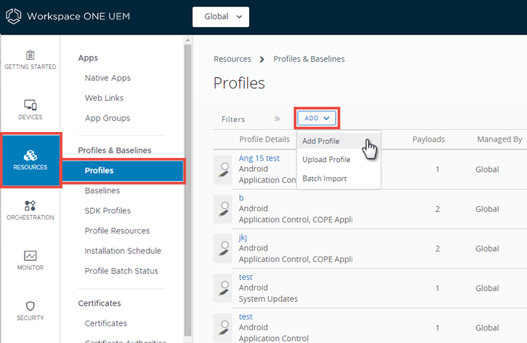Click edit icon for test Application Control profile
The width and height of the screenshot is (527, 343).
[x=224, y=328]
